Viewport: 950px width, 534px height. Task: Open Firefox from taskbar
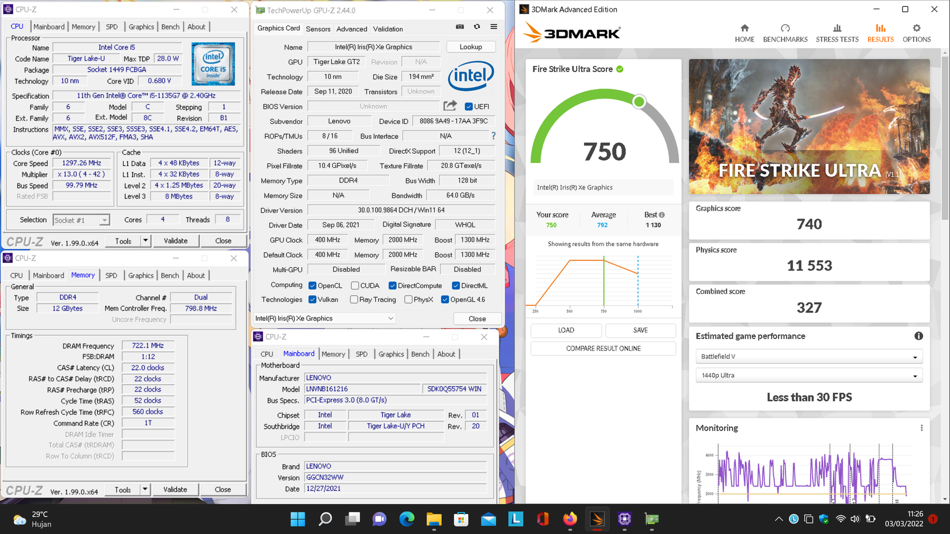click(570, 519)
